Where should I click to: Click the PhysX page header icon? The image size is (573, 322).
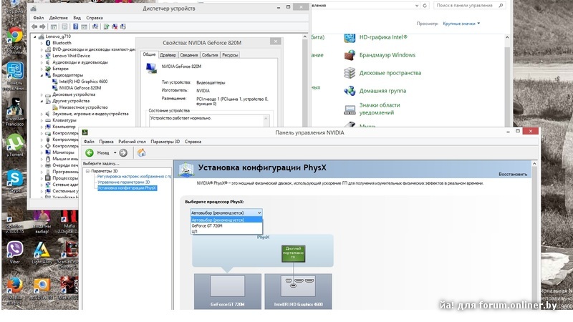[x=186, y=170]
